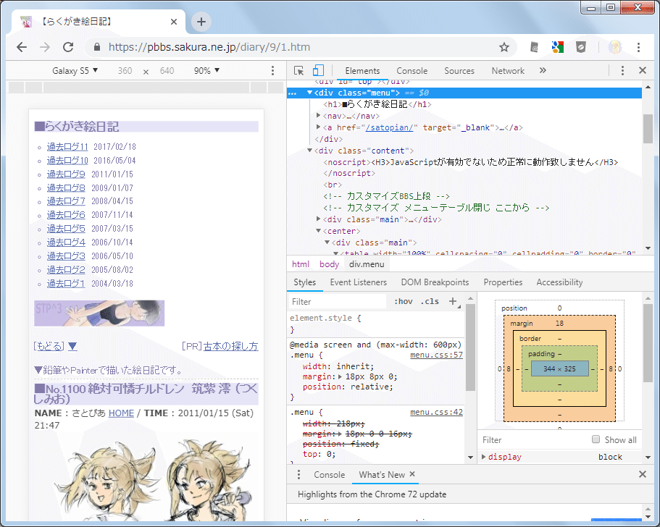The image size is (660, 527).
Task: Open the drawer three-dot menu
Action: tap(299, 474)
